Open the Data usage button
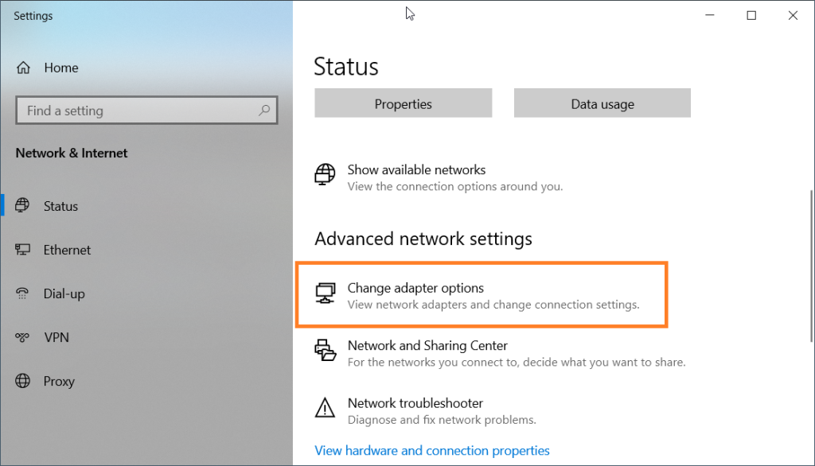Image resolution: width=815 pixels, height=466 pixels. pyautogui.click(x=602, y=103)
